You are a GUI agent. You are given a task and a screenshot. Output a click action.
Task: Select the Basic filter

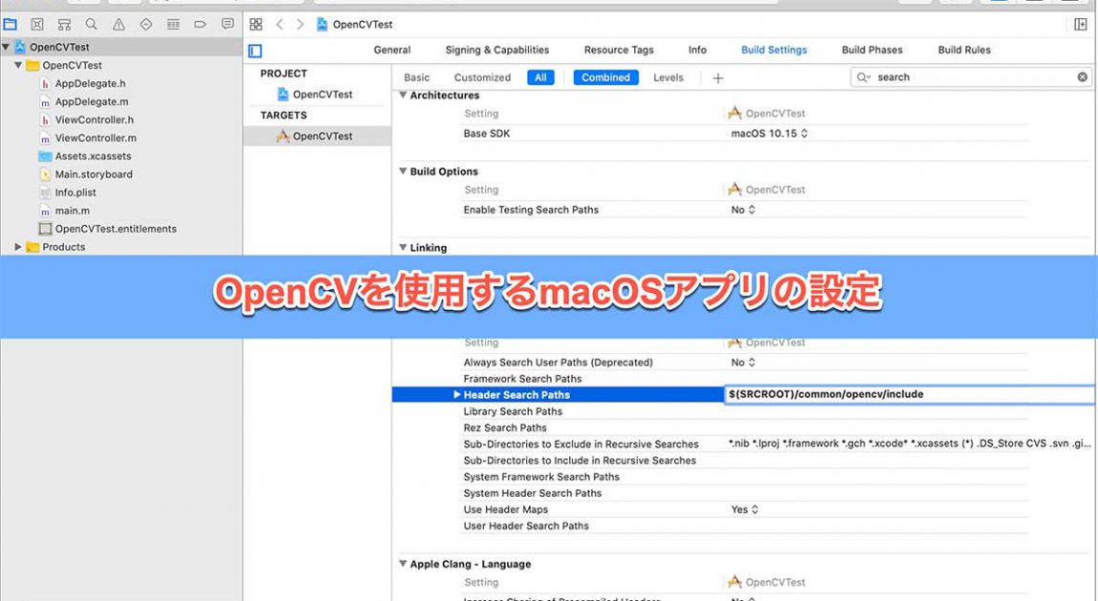(x=416, y=77)
